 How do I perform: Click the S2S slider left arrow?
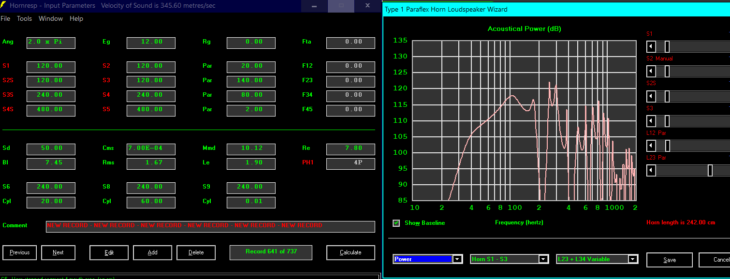651,96
